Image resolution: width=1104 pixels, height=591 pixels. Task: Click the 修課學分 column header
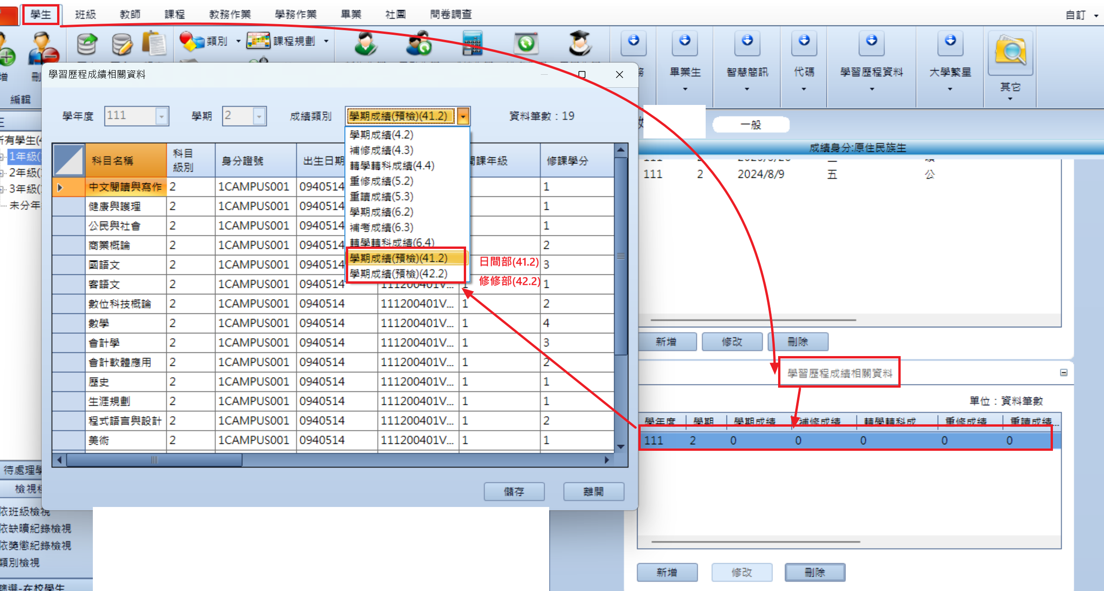(577, 161)
